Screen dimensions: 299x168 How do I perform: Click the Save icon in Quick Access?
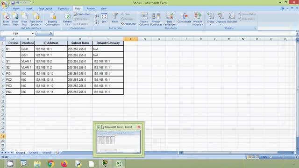click(13, 3)
